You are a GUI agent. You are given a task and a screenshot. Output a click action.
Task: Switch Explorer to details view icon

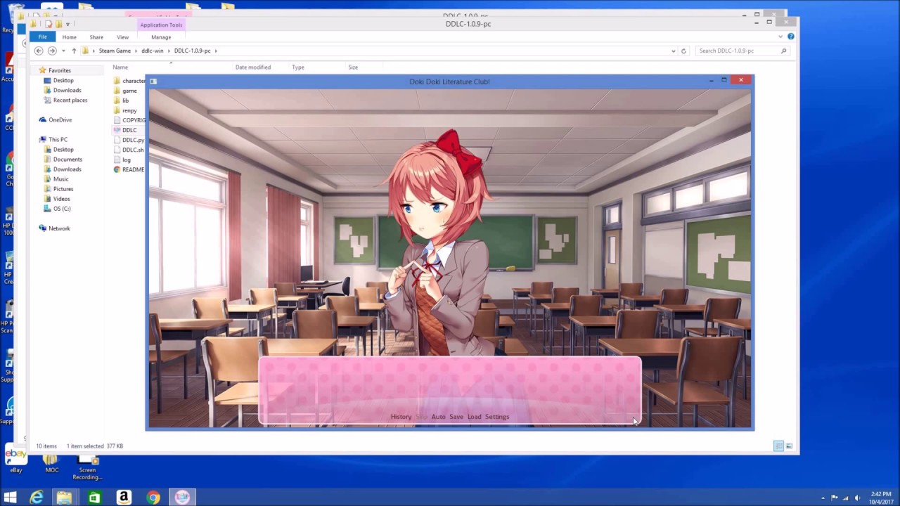tap(779, 446)
